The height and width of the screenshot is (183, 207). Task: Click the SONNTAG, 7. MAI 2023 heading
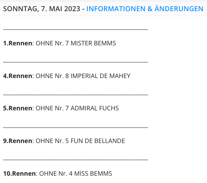coord(42,9)
